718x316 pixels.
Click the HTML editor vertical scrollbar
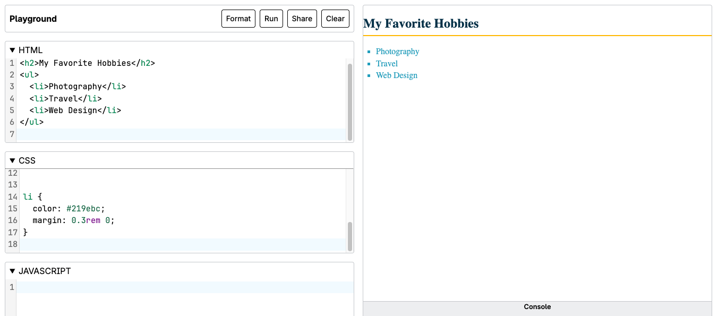coord(350,102)
